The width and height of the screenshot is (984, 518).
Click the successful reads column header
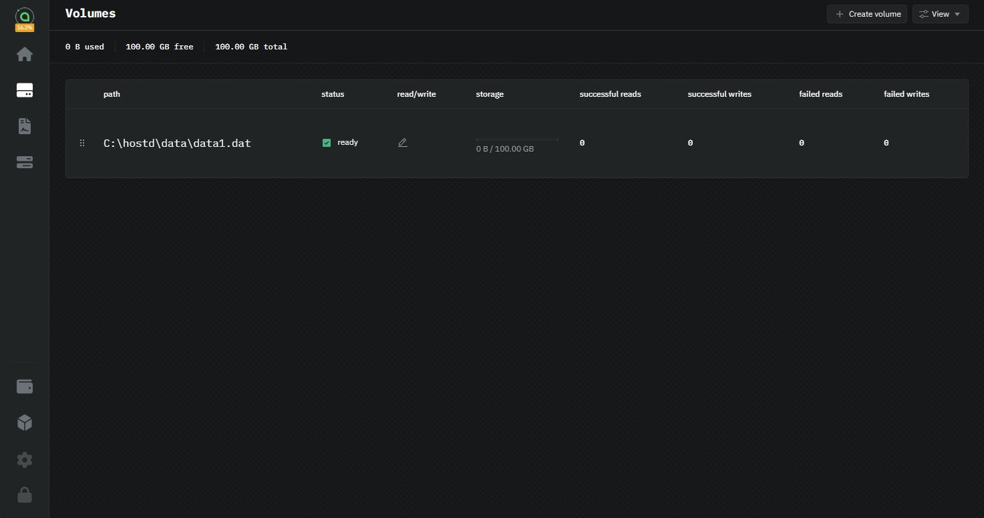click(x=610, y=94)
